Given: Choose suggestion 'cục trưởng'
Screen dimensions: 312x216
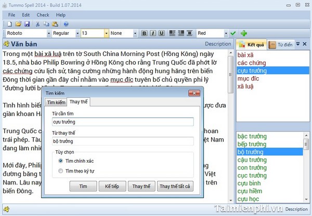Looking at the screenshot, I should click(x=270, y=176).
